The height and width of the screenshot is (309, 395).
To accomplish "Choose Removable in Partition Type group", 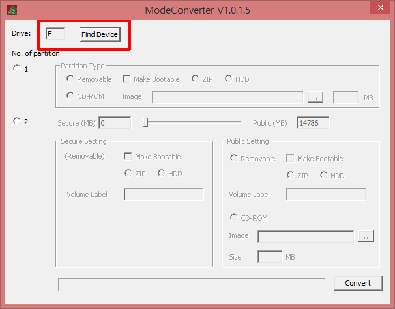I will (70, 79).
